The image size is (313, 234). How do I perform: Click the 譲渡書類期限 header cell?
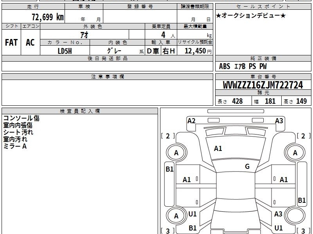coord(195,7)
